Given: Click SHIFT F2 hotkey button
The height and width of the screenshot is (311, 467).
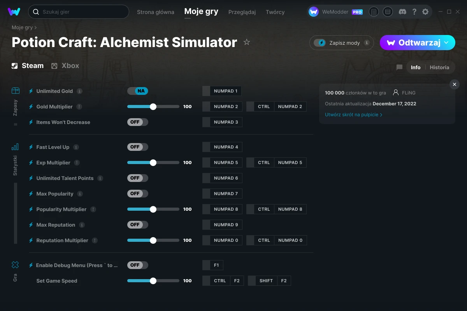Looking at the screenshot, I should 269,281.
